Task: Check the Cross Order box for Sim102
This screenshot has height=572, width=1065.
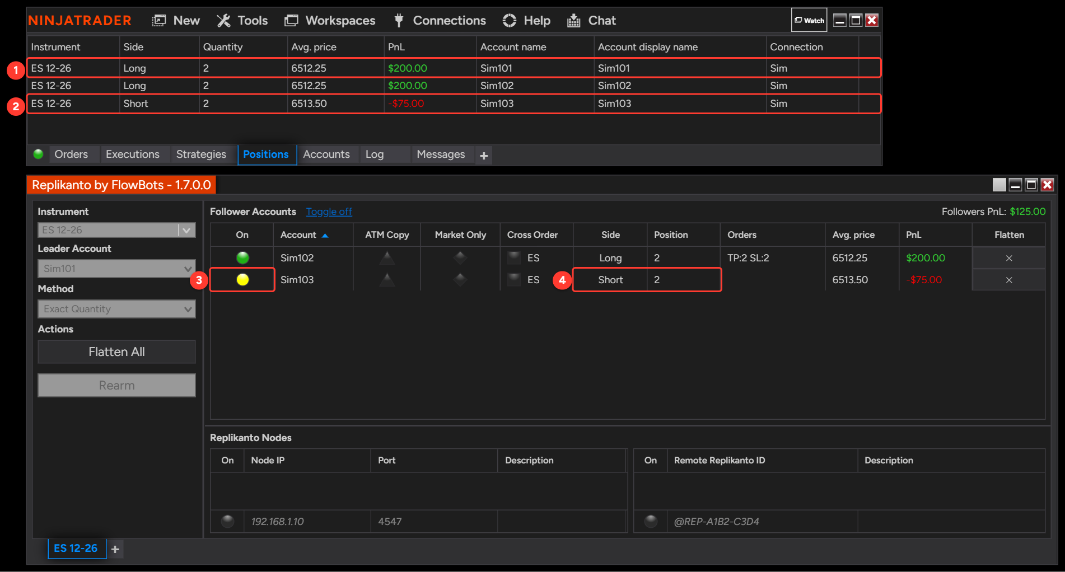Action: 513,258
